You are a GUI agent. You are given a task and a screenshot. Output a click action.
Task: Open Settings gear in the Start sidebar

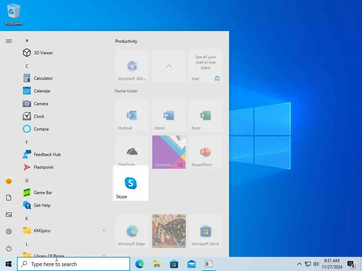click(x=9, y=231)
